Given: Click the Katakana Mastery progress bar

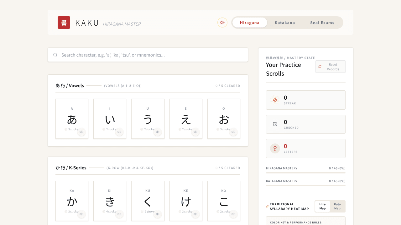Looking at the screenshot, I should (306, 185).
